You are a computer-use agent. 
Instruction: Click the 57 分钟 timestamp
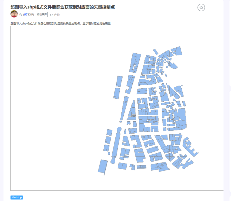[55, 15]
